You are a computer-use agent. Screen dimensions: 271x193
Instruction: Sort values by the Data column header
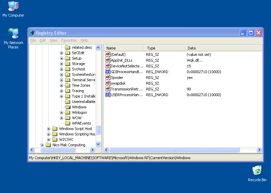[224, 48]
